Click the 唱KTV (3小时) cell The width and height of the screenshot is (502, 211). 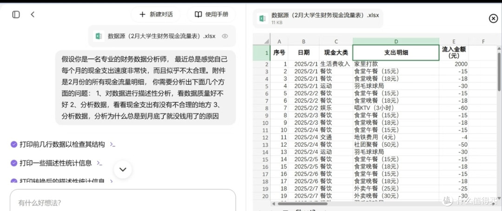[x=396, y=108]
